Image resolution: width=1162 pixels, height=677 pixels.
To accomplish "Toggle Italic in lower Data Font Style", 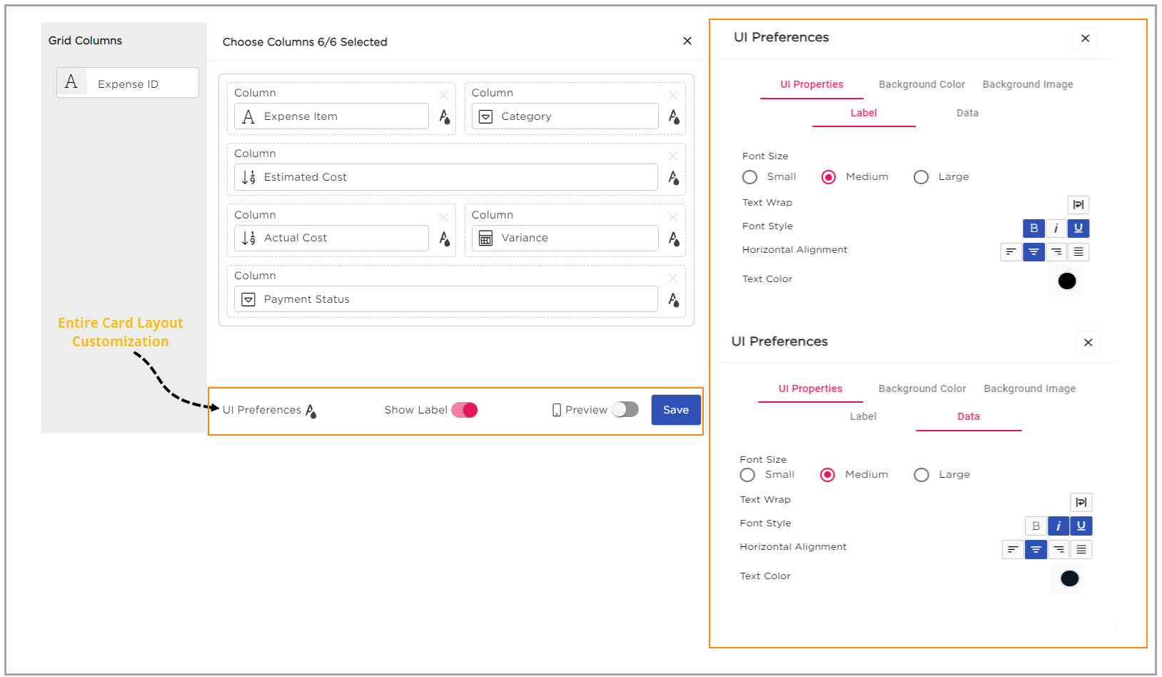I will point(1058,526).
